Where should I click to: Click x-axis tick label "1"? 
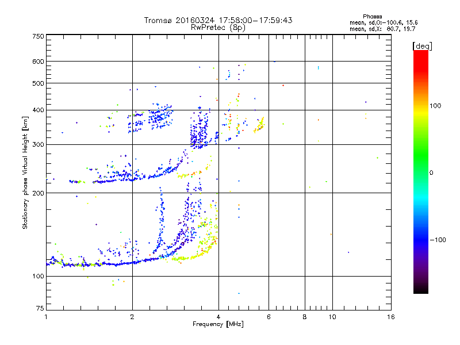(x=46, y=317)
